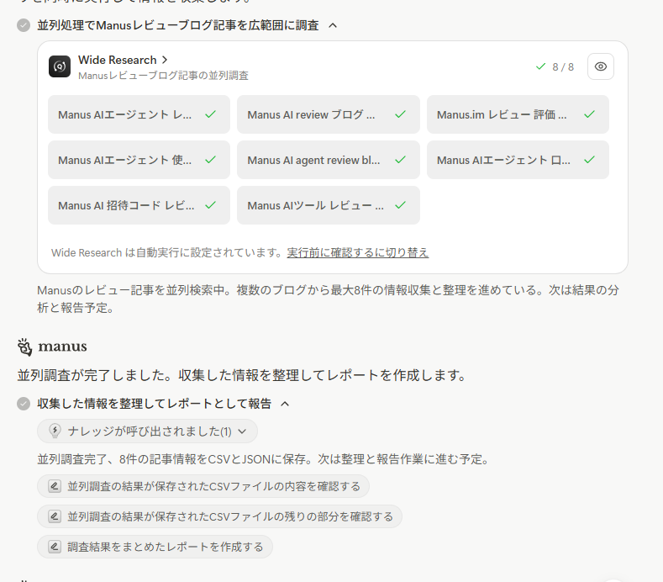Click edit icon on レポートを作成する step
Viewport: 663px width, 582px height.
[55, 547]
